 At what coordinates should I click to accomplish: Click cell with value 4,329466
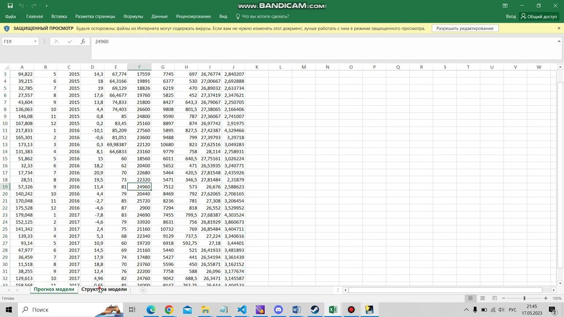234,130
